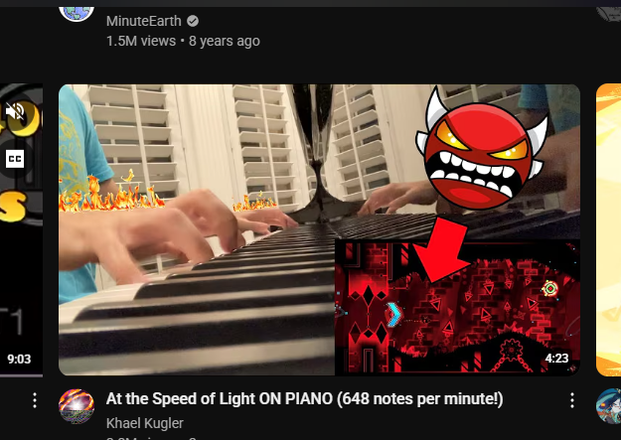Open MinuteEarth channel avatar at top
The height and width of the screenshot is (440, 621).
pos(77,14)
